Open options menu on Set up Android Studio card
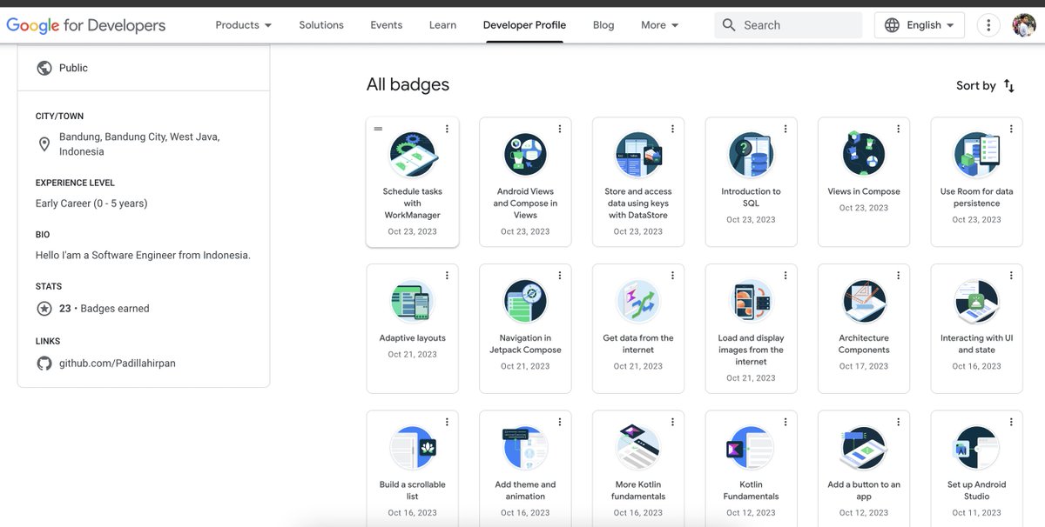1045x527 pixels. (x=1011, y=423)
